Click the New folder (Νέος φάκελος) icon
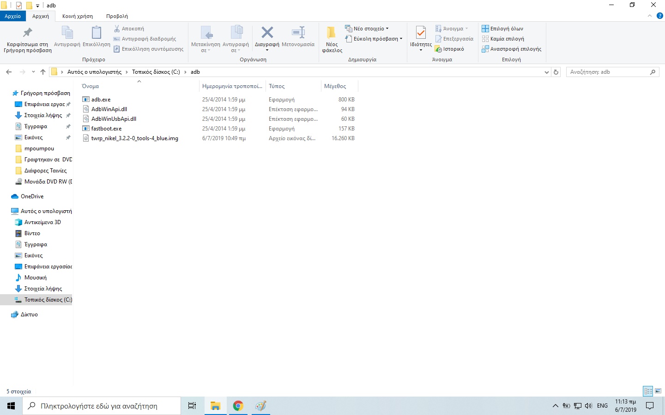 (x=332, y=33)
